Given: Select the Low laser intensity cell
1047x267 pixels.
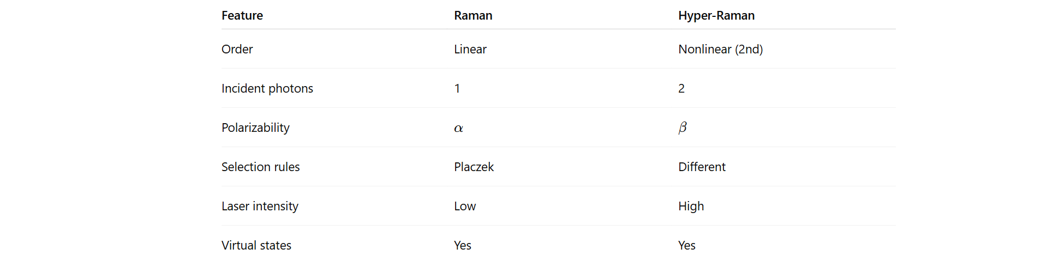Looking at the screenshot, I should tap(465, 207).
